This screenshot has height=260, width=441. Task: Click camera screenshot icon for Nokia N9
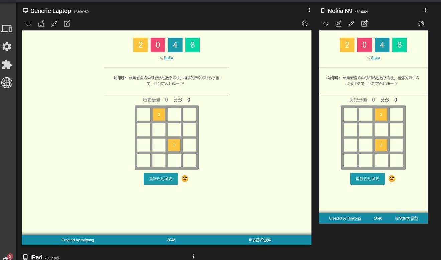[338, 24]
